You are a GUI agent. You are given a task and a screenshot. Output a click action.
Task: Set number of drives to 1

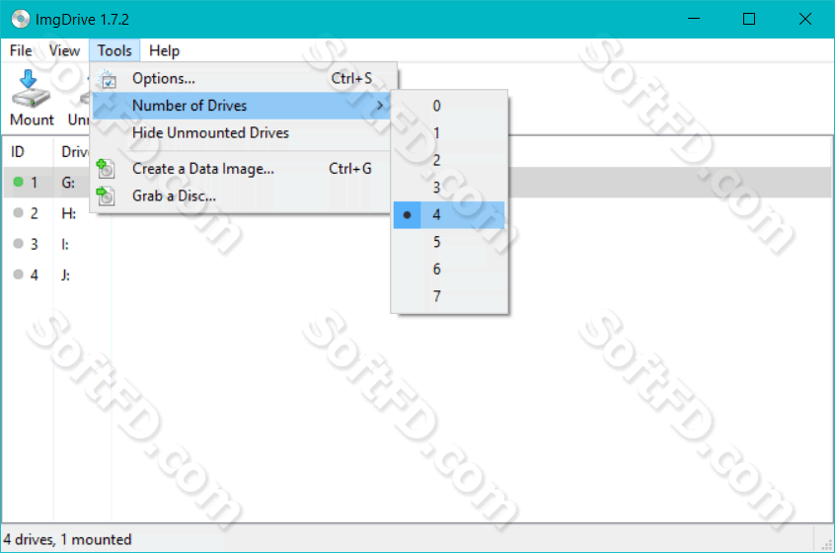449,133
